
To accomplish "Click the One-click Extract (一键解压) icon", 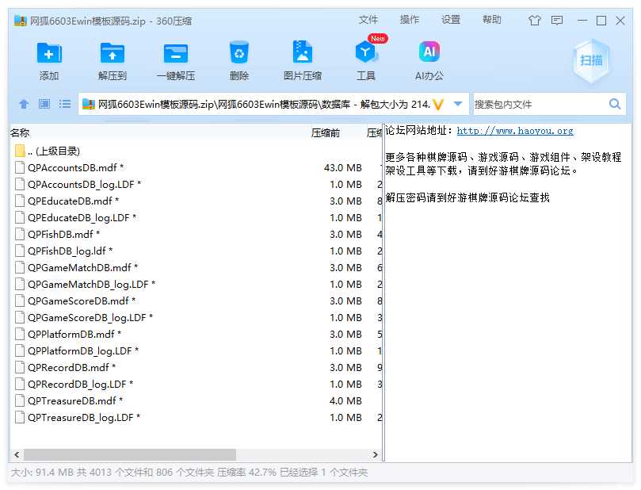I will (x=176, y=53).
